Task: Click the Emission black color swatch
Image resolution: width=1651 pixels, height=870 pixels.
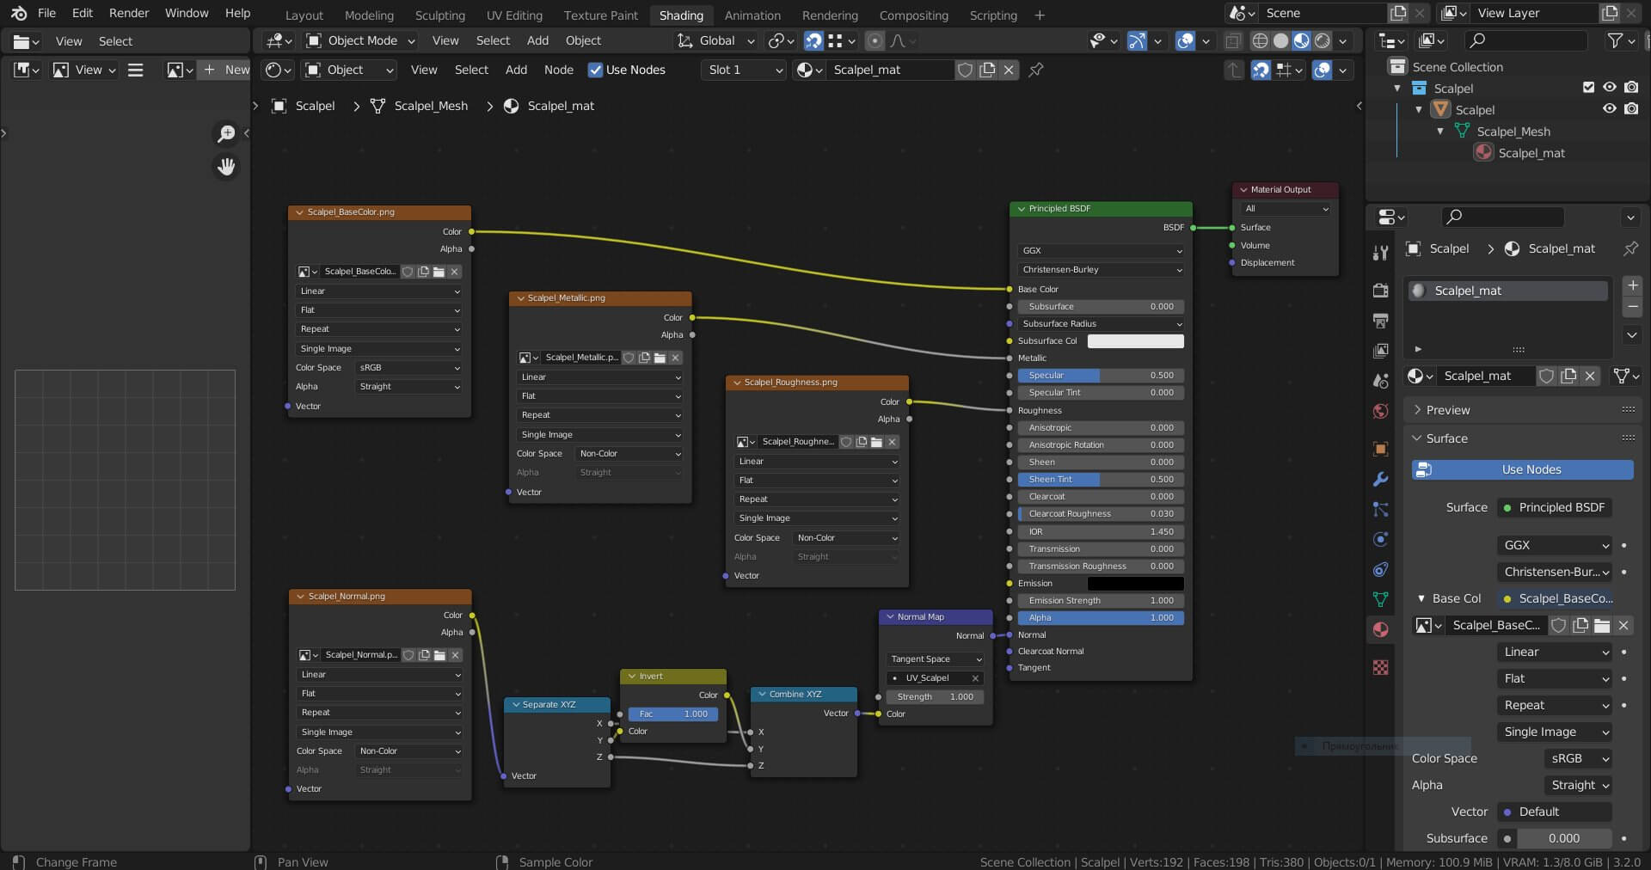Action: 1135,583
